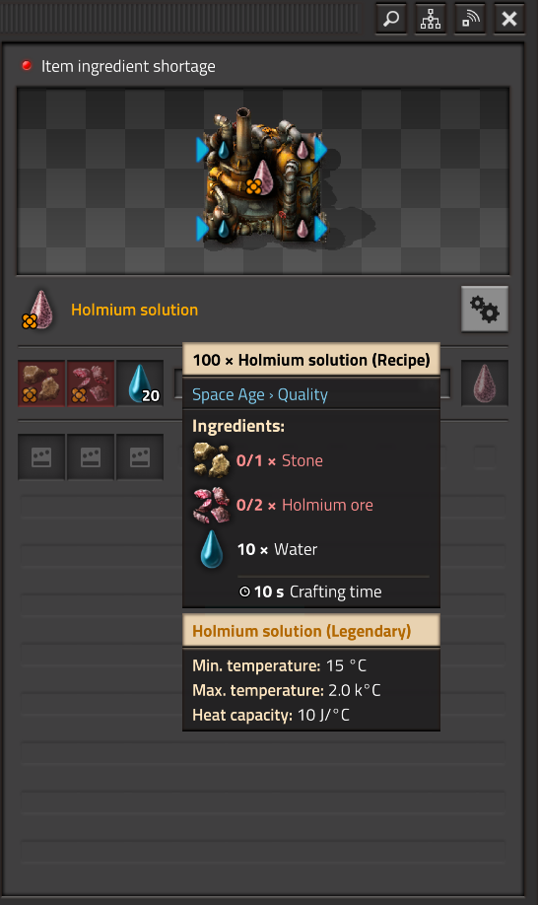538x905 pixels.
Task: Toggle the circuit connection signal icon
Action: pos(470,19)
